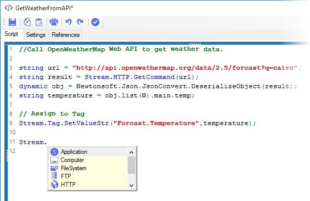Click line number 10 in the gutter

click(x=12, y=132)
